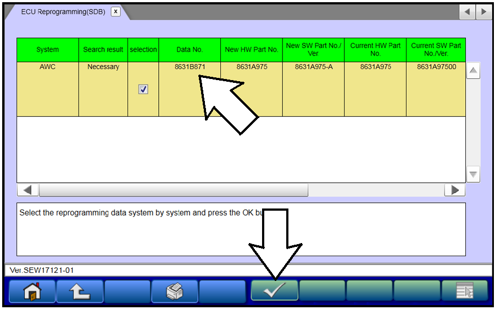Select the AWC system row cell
495x310 pixels.
(x=47, y=67)
